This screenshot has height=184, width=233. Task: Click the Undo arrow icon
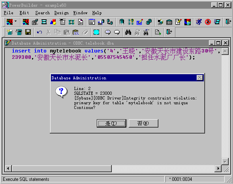coord(39,32)
